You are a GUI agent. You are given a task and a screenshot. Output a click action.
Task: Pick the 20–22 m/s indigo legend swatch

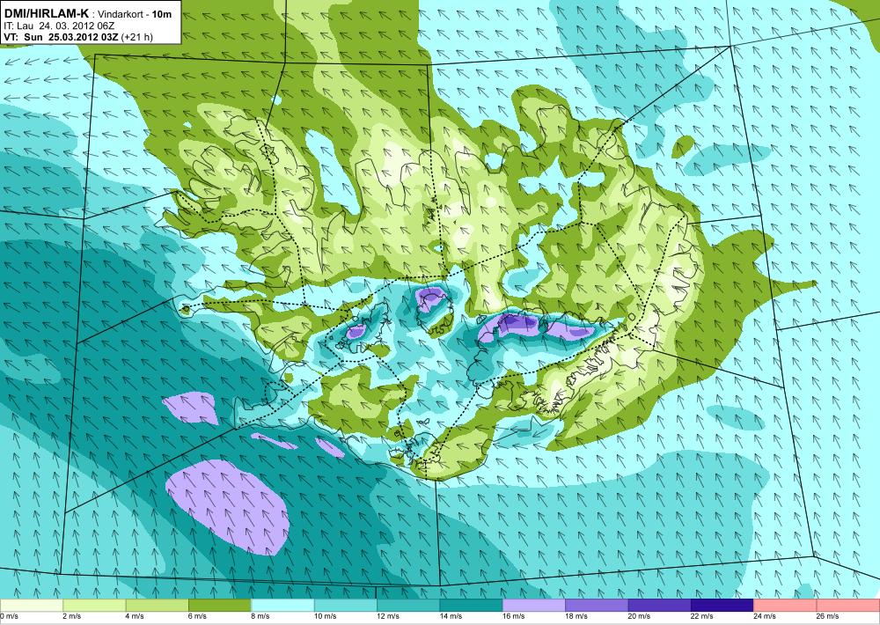[660, 606]
